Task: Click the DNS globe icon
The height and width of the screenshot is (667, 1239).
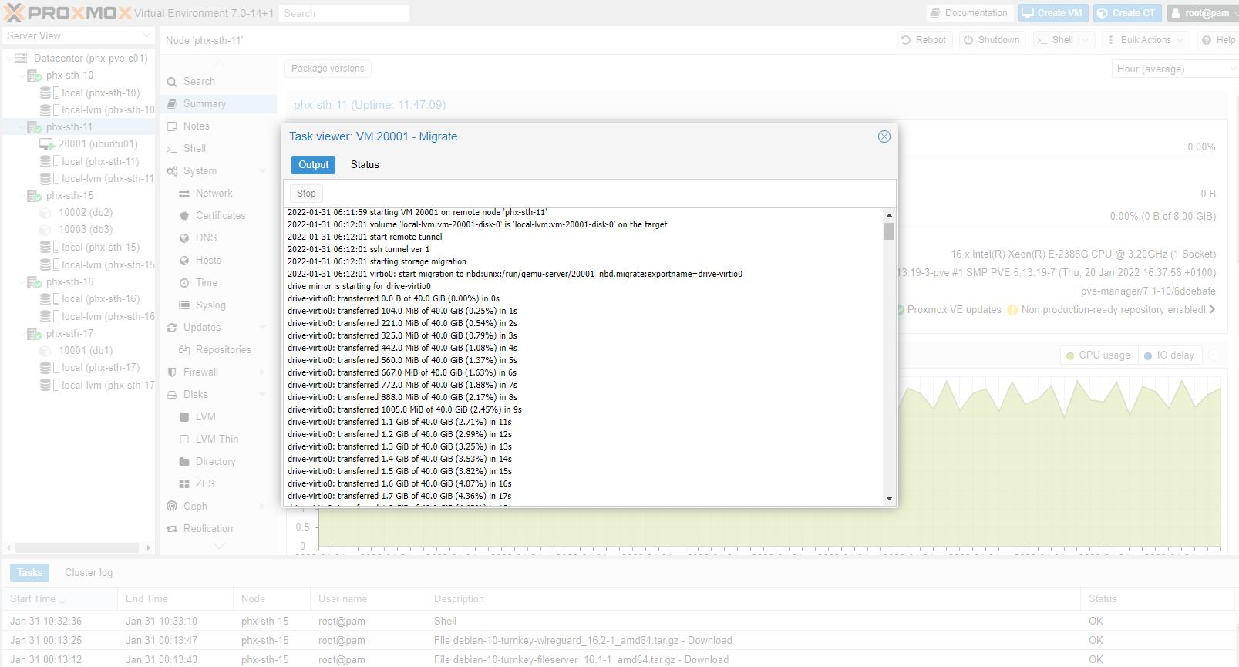Action: coord(184,238)
